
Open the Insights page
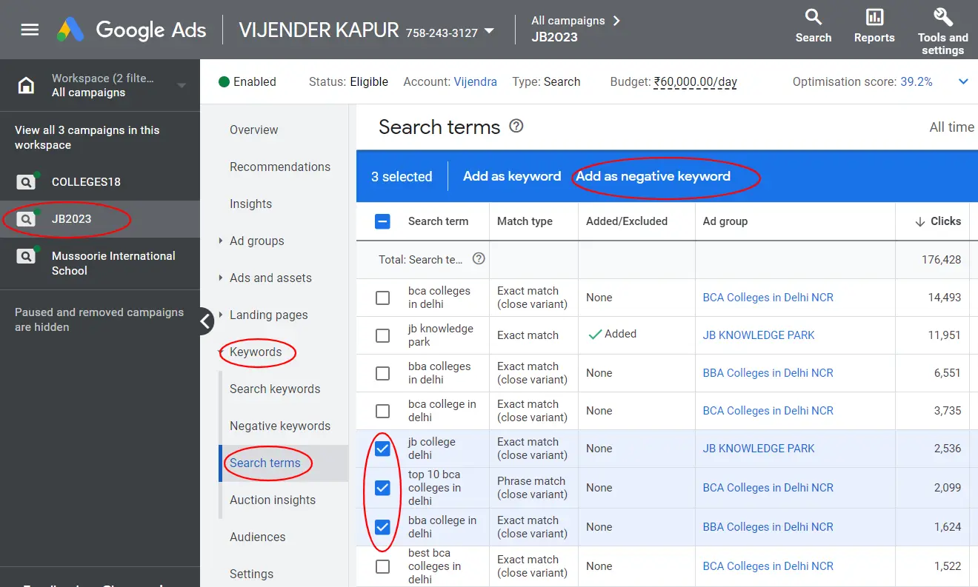click(x=250, y=204)
